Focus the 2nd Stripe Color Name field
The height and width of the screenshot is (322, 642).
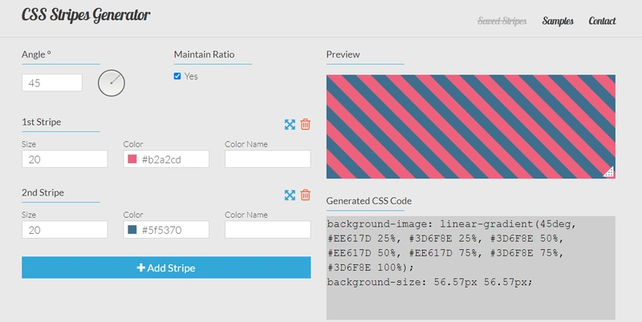click(268, 230)
